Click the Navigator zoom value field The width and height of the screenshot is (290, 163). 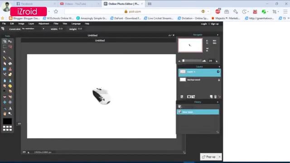point(210,61)
